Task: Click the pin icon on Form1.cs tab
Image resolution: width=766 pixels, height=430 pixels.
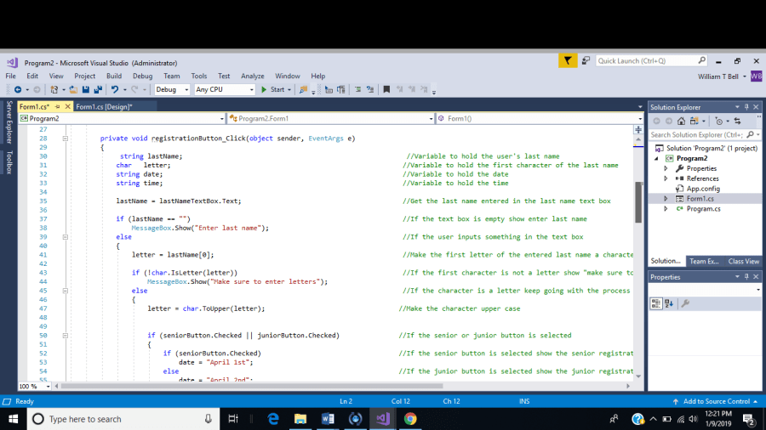Action: (x=57, y=107)
